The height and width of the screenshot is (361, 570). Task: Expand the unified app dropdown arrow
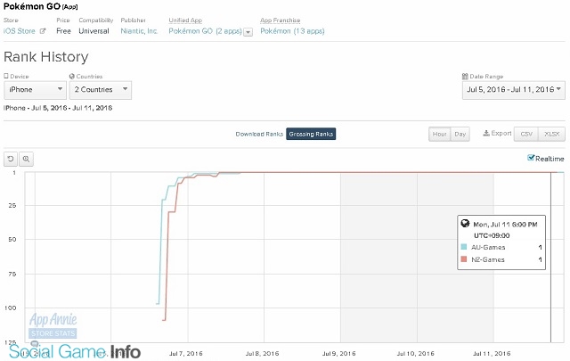pos(248,32)
